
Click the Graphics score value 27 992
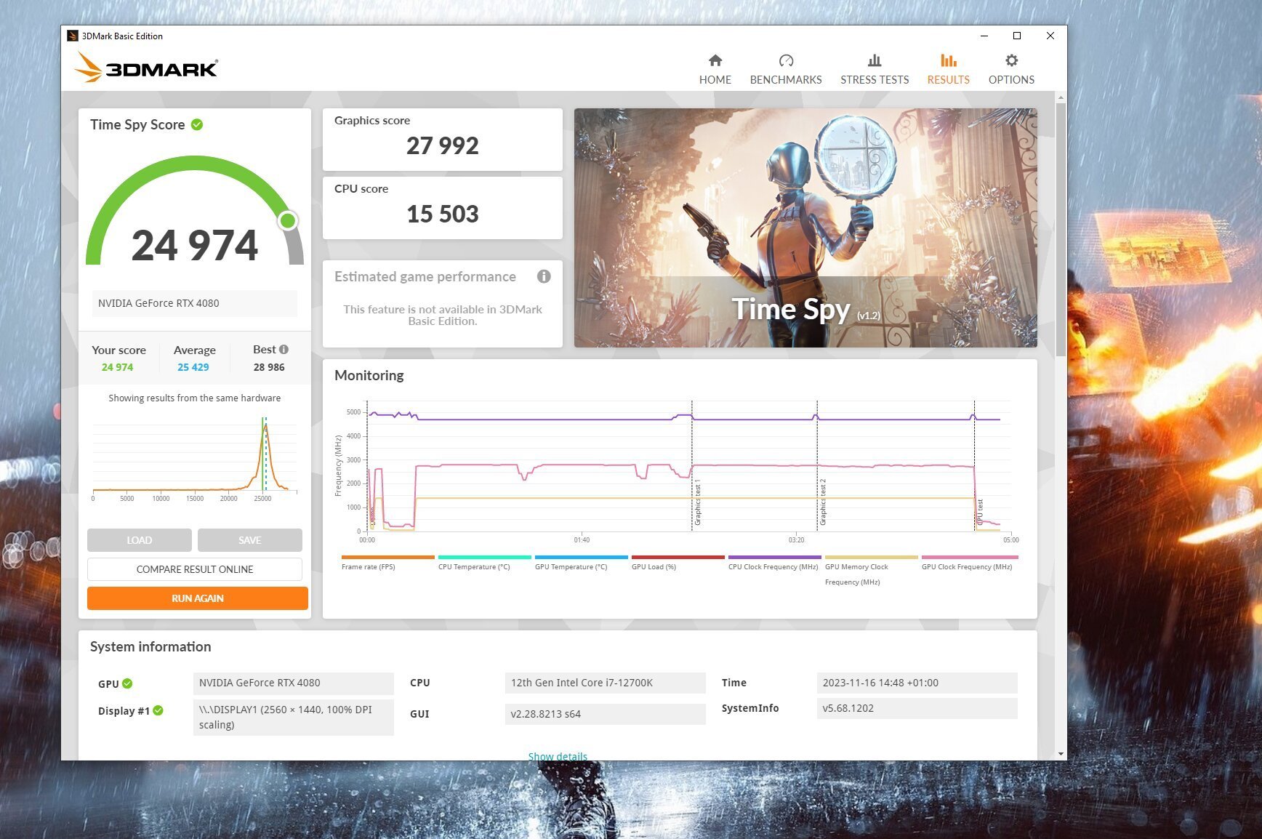pos(442,145)
